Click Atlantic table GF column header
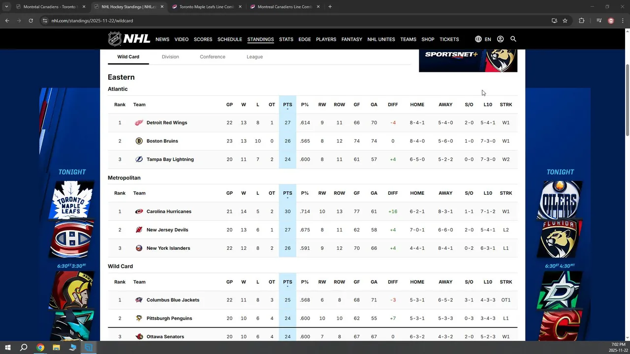 click(x=357, y=105)
